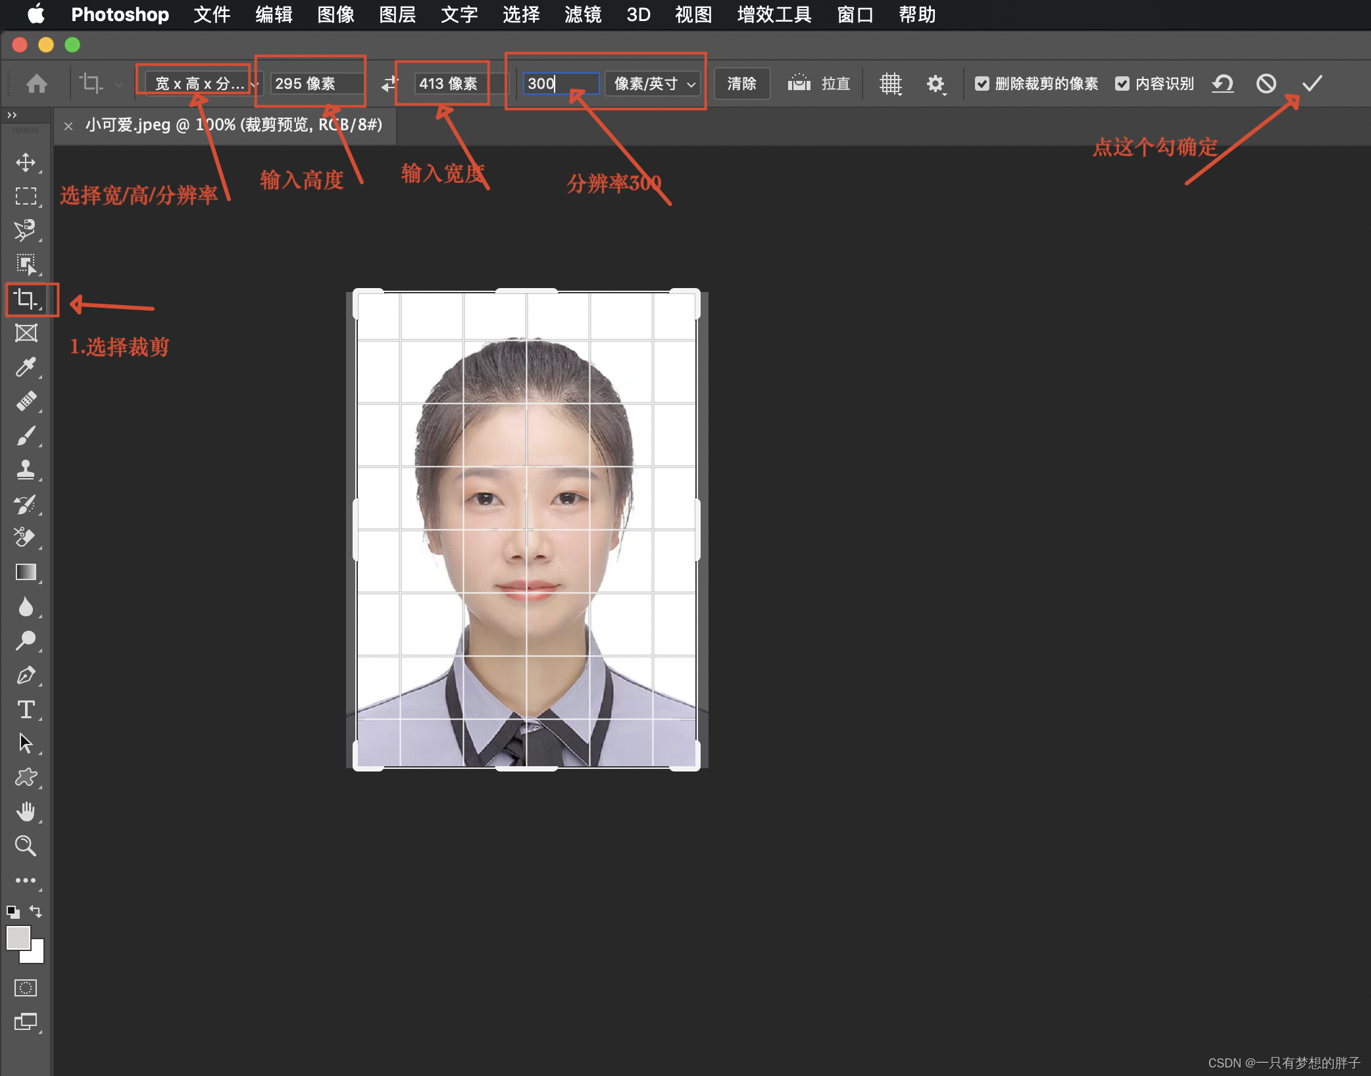The height and width of the screenshot is (1076, 1371).
Task: Toggle Quick Mask mode icon
Action: tap(26, 988)
